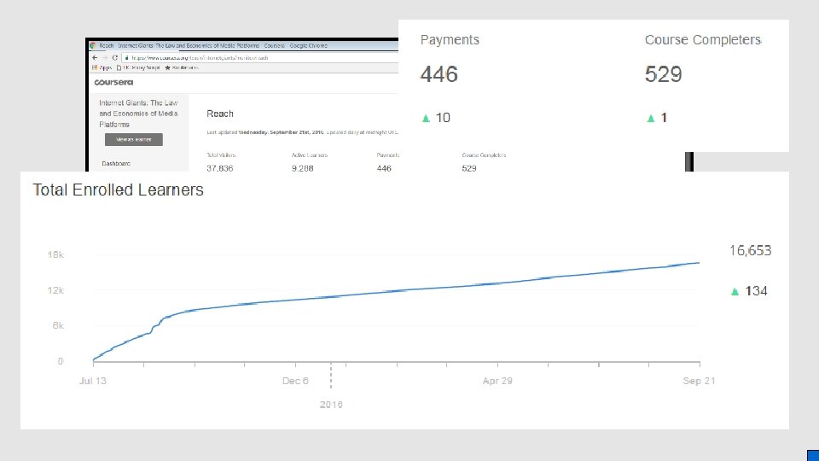Screen dimensions: 819x461
Task: Click the starred bookmark in bookmarks bar
Action: (x=182, y=67)
